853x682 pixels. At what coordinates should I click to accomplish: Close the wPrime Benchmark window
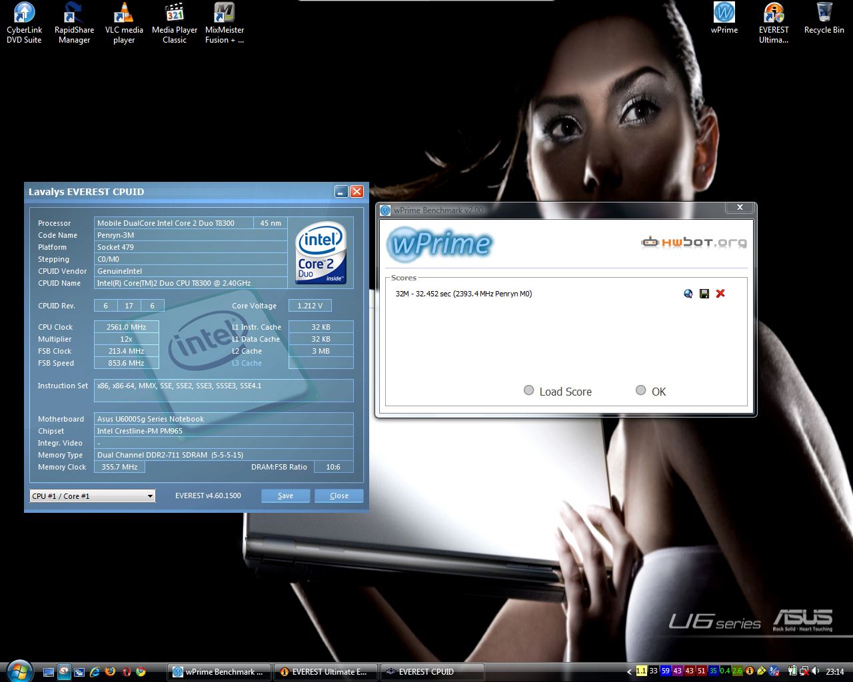pos(740,208)
